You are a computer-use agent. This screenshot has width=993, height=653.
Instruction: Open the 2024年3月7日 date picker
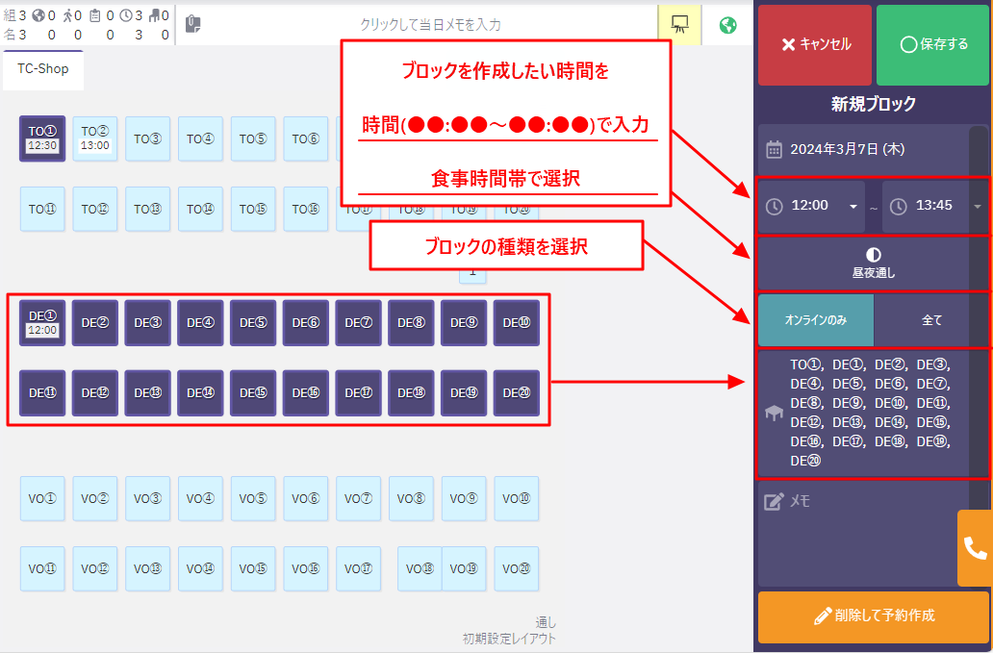coord(847,149)
